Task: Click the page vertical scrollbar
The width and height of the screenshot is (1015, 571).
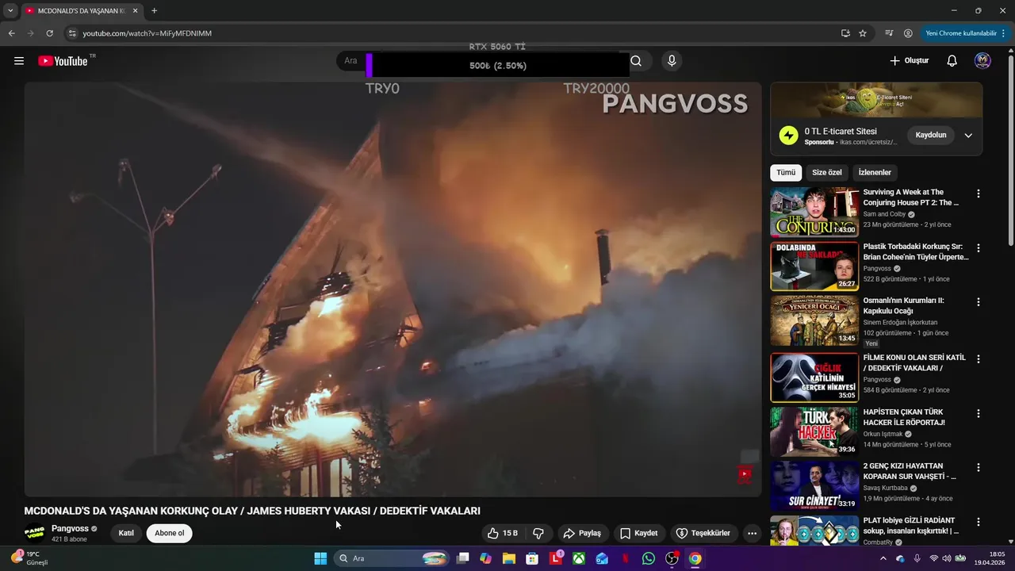Action: 1010,151
